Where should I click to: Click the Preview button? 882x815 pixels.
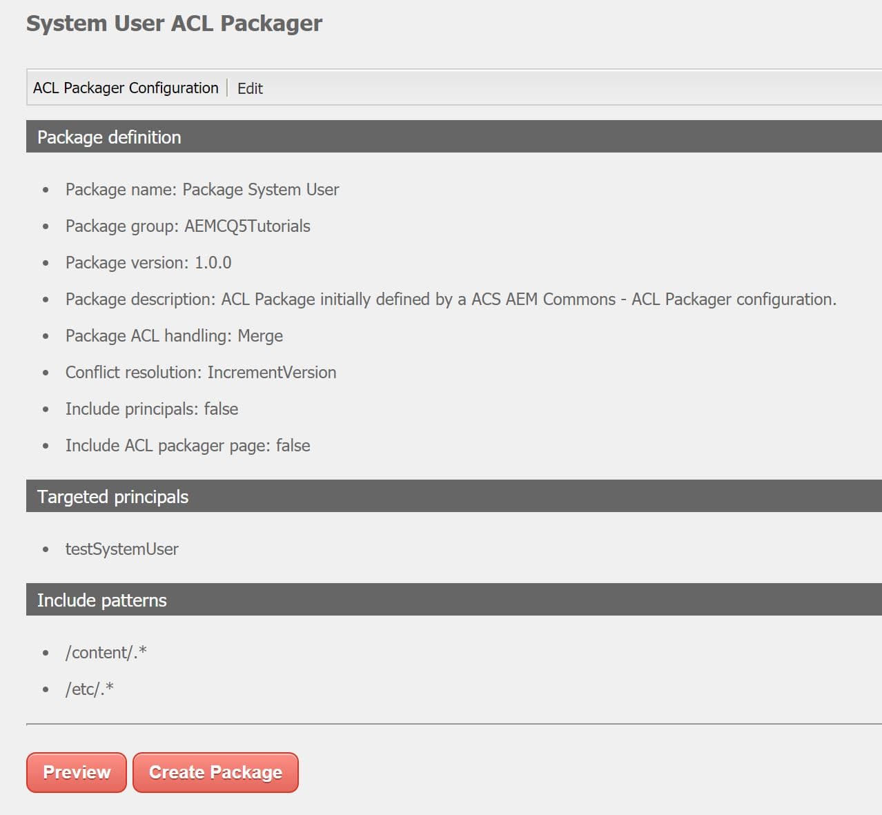[76, 772]
